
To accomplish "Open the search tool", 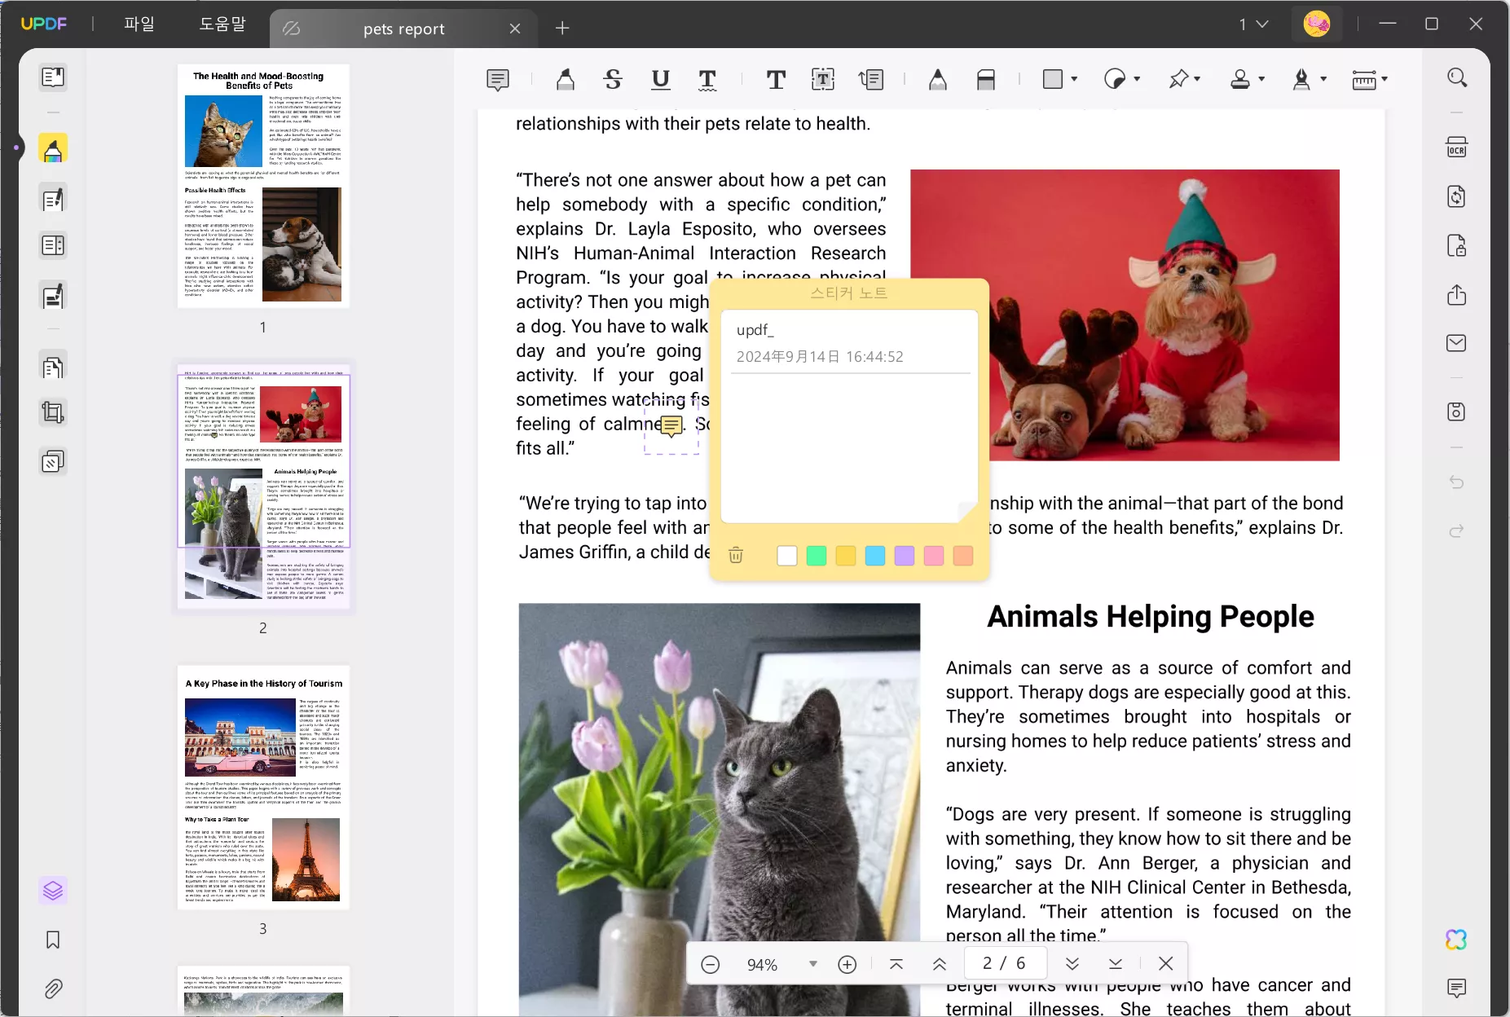I will (1457, 77).
